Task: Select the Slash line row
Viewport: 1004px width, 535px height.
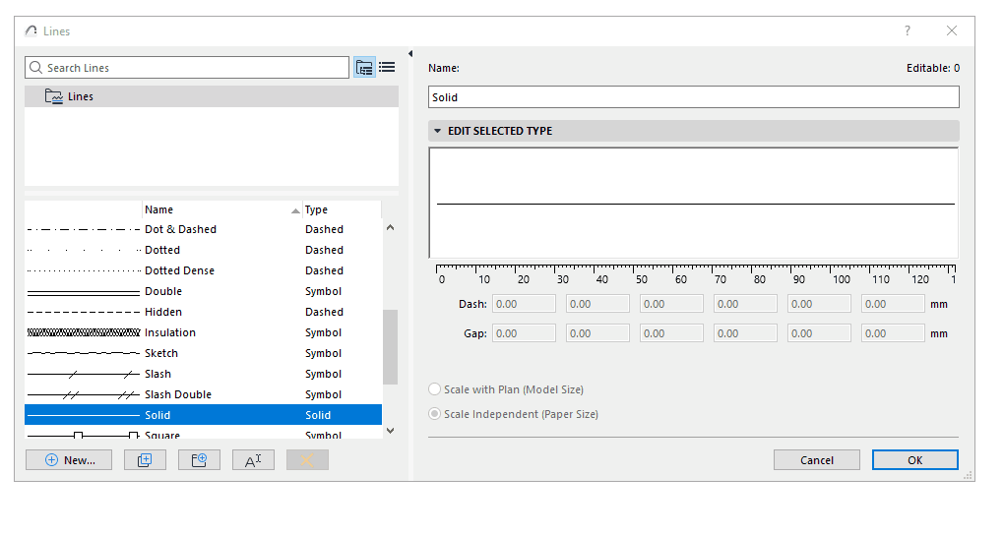Action: (x=203, y=374)
